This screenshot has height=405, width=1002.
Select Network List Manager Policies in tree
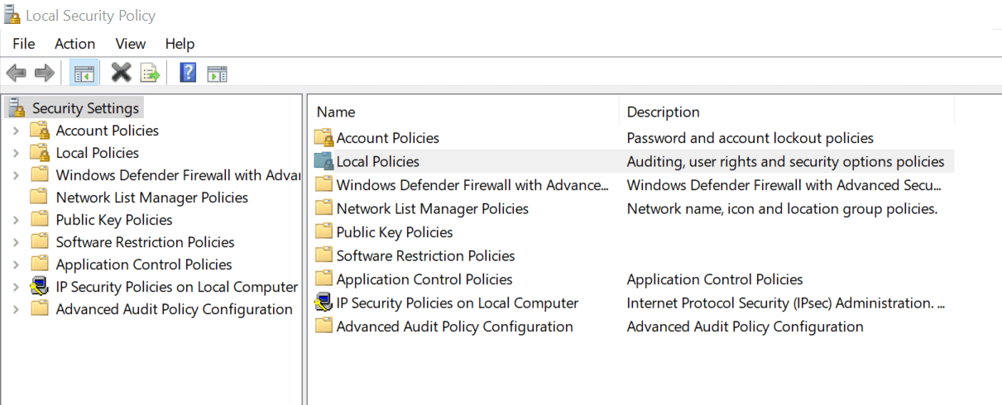click(x=151, y=198)
